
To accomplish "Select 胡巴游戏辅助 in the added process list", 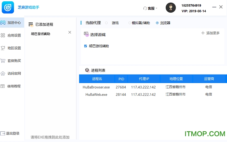I will 41,34.
